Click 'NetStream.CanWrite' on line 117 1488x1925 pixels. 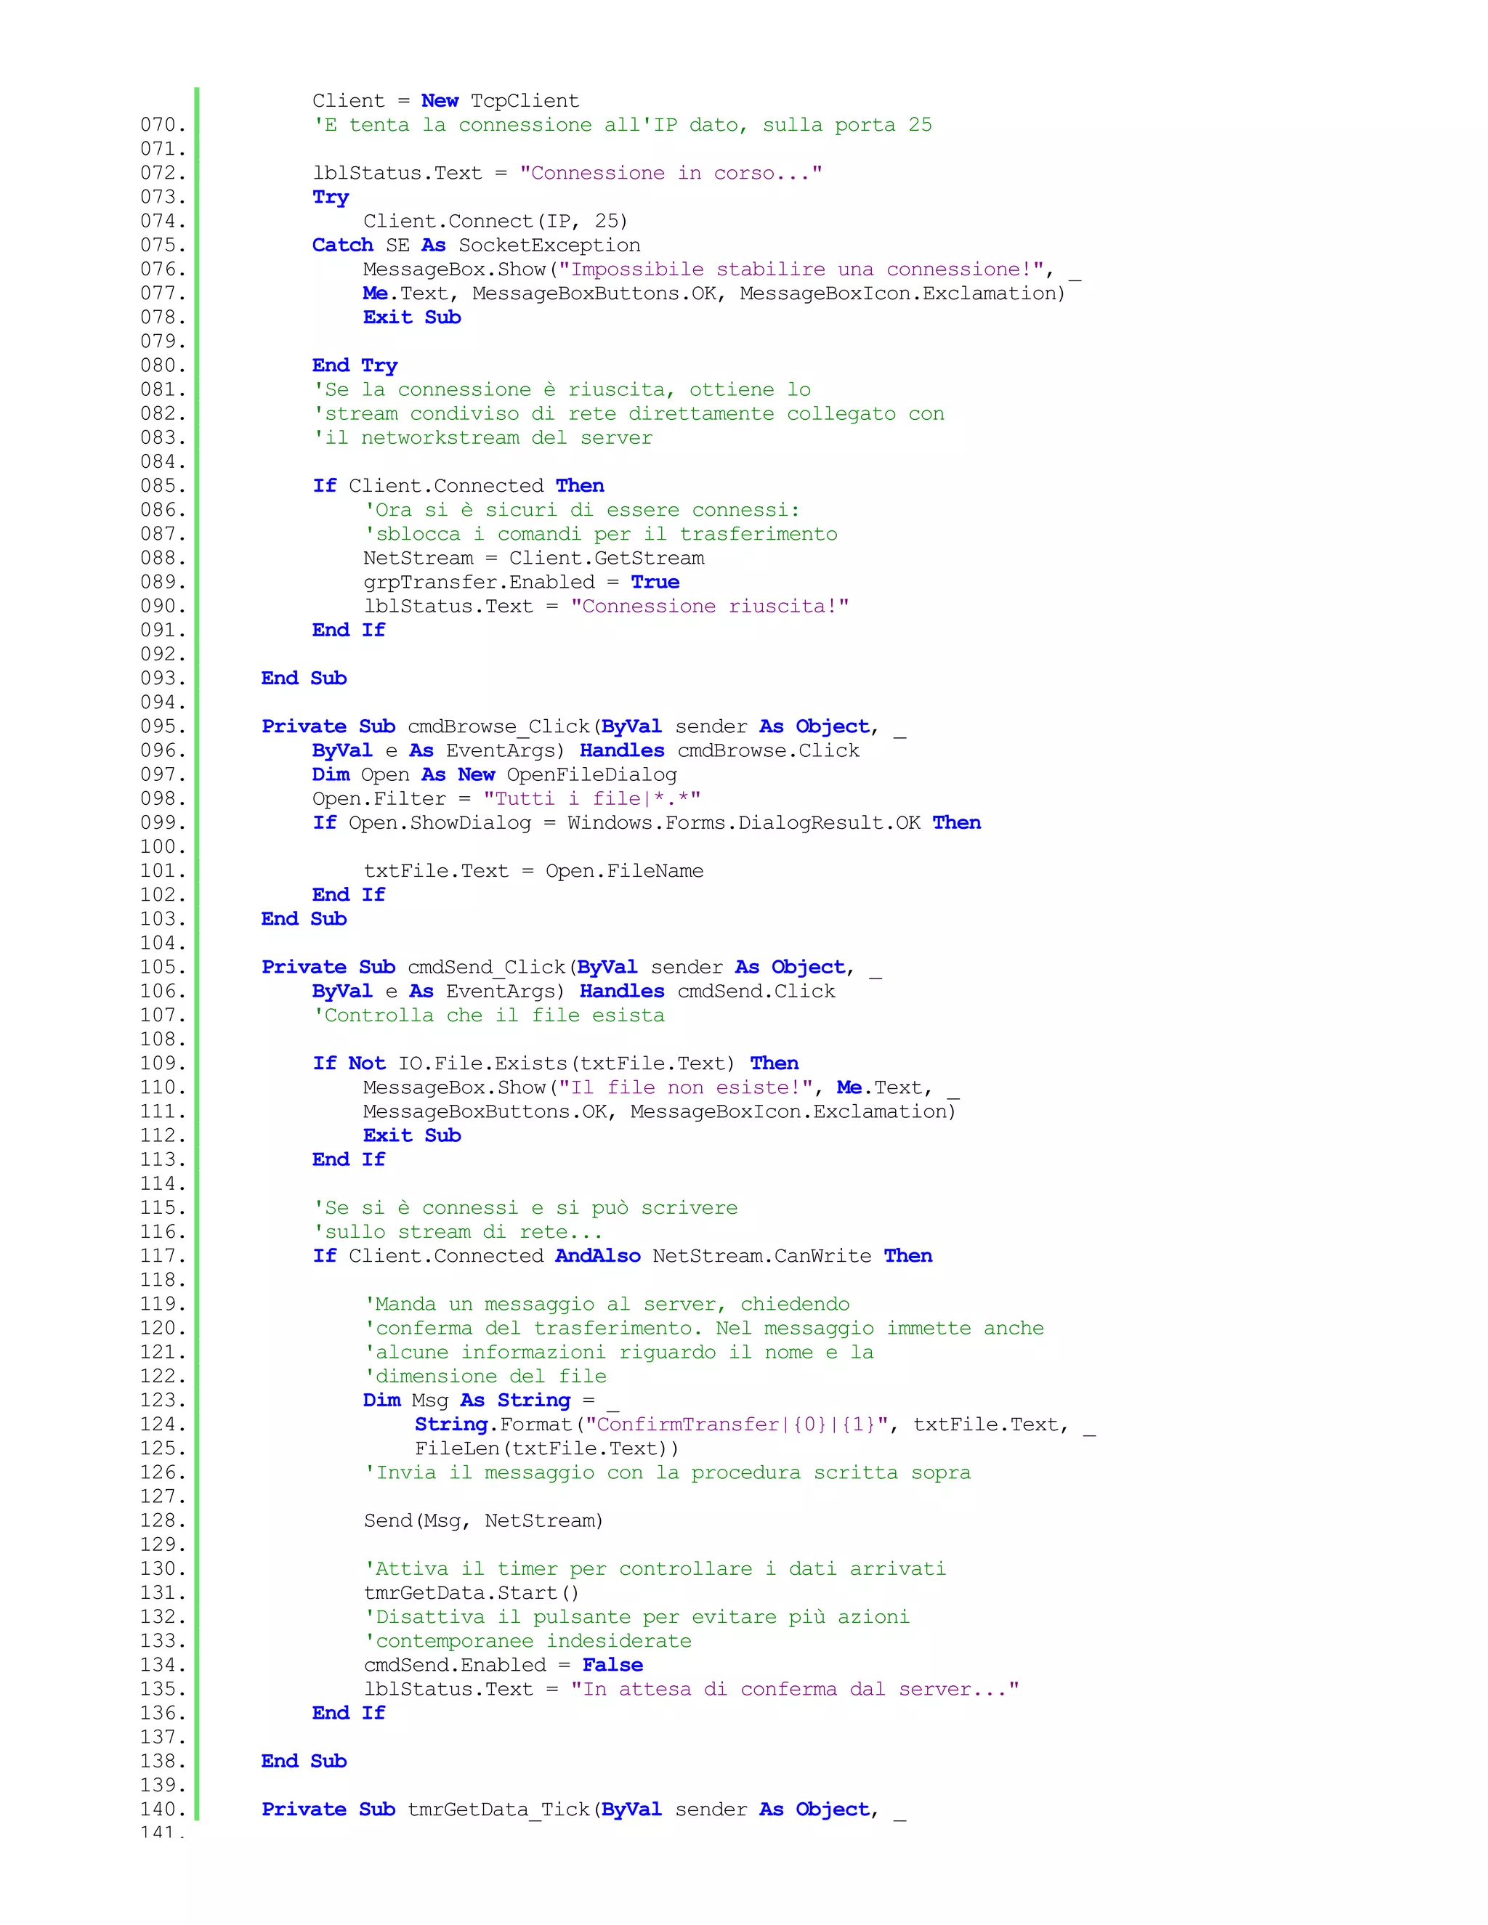[761, 1256]
